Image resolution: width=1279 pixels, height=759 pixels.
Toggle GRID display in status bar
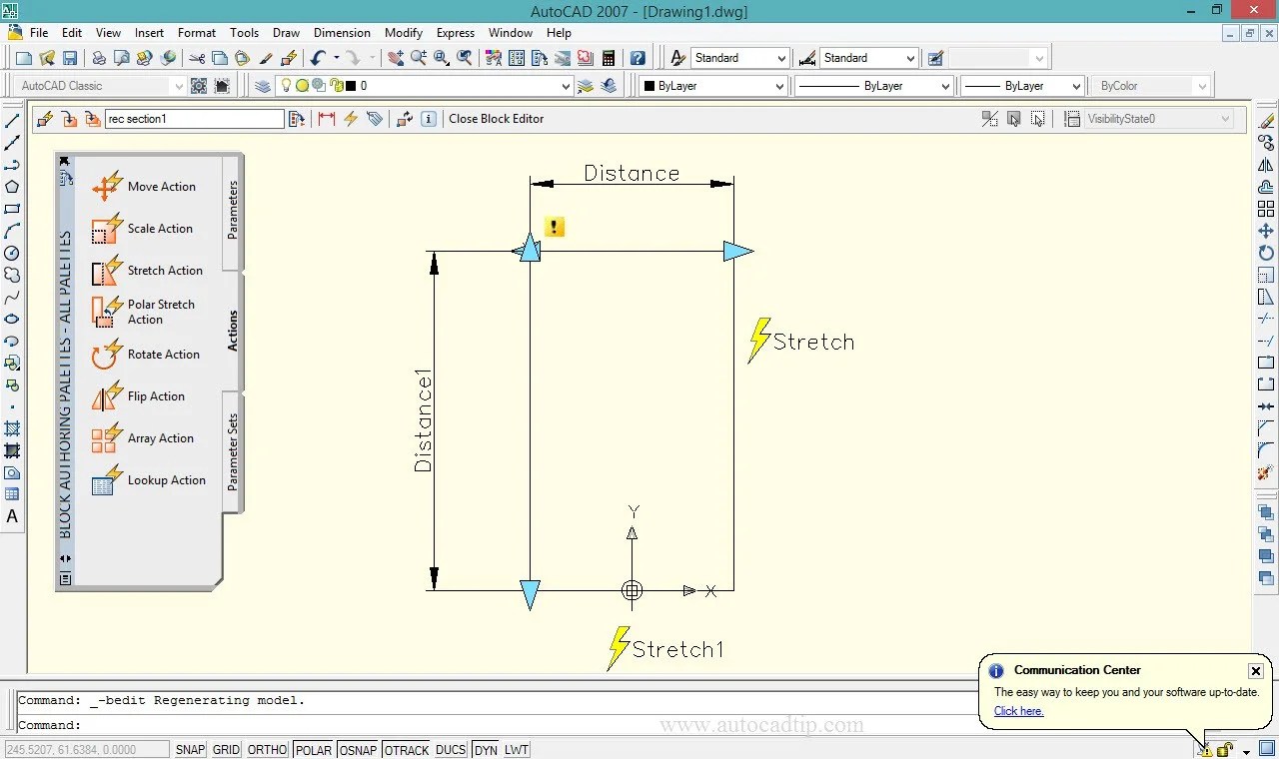point(226,750)
